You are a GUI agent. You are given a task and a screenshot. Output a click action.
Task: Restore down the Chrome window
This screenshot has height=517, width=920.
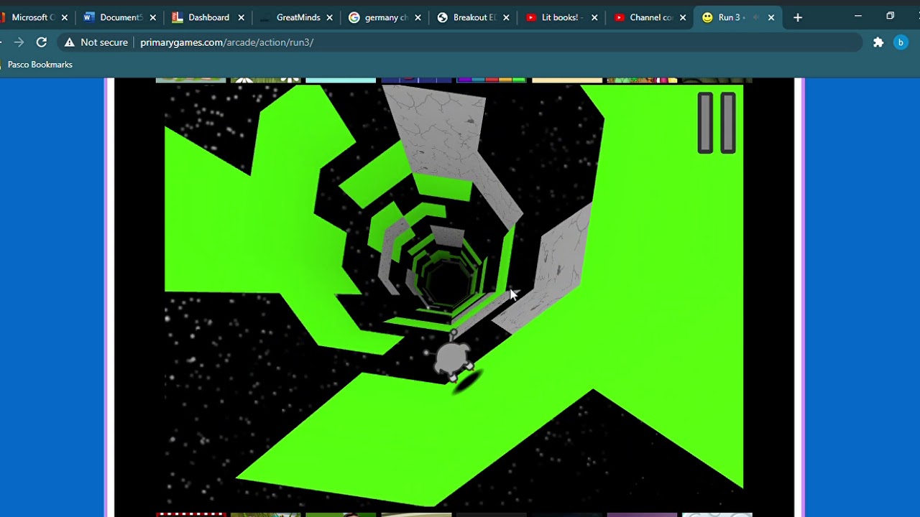890,16
